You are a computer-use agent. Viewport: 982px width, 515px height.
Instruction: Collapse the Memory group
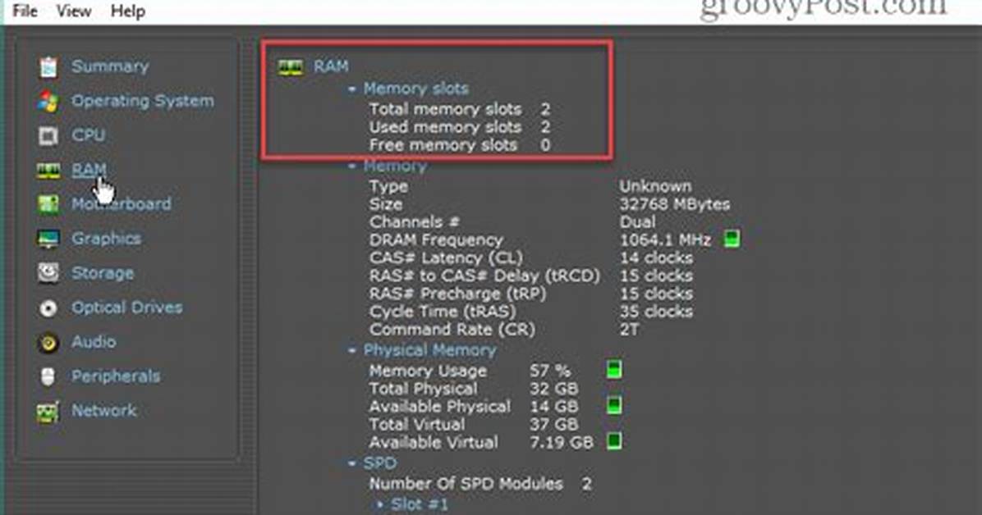coord(352,166)
